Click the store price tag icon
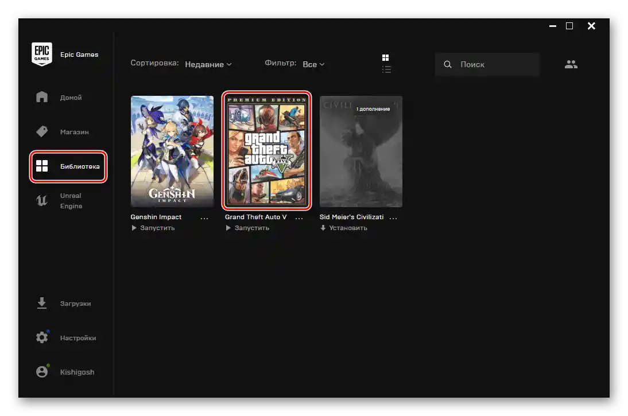 pyautogui.click(x=42, y=131)
